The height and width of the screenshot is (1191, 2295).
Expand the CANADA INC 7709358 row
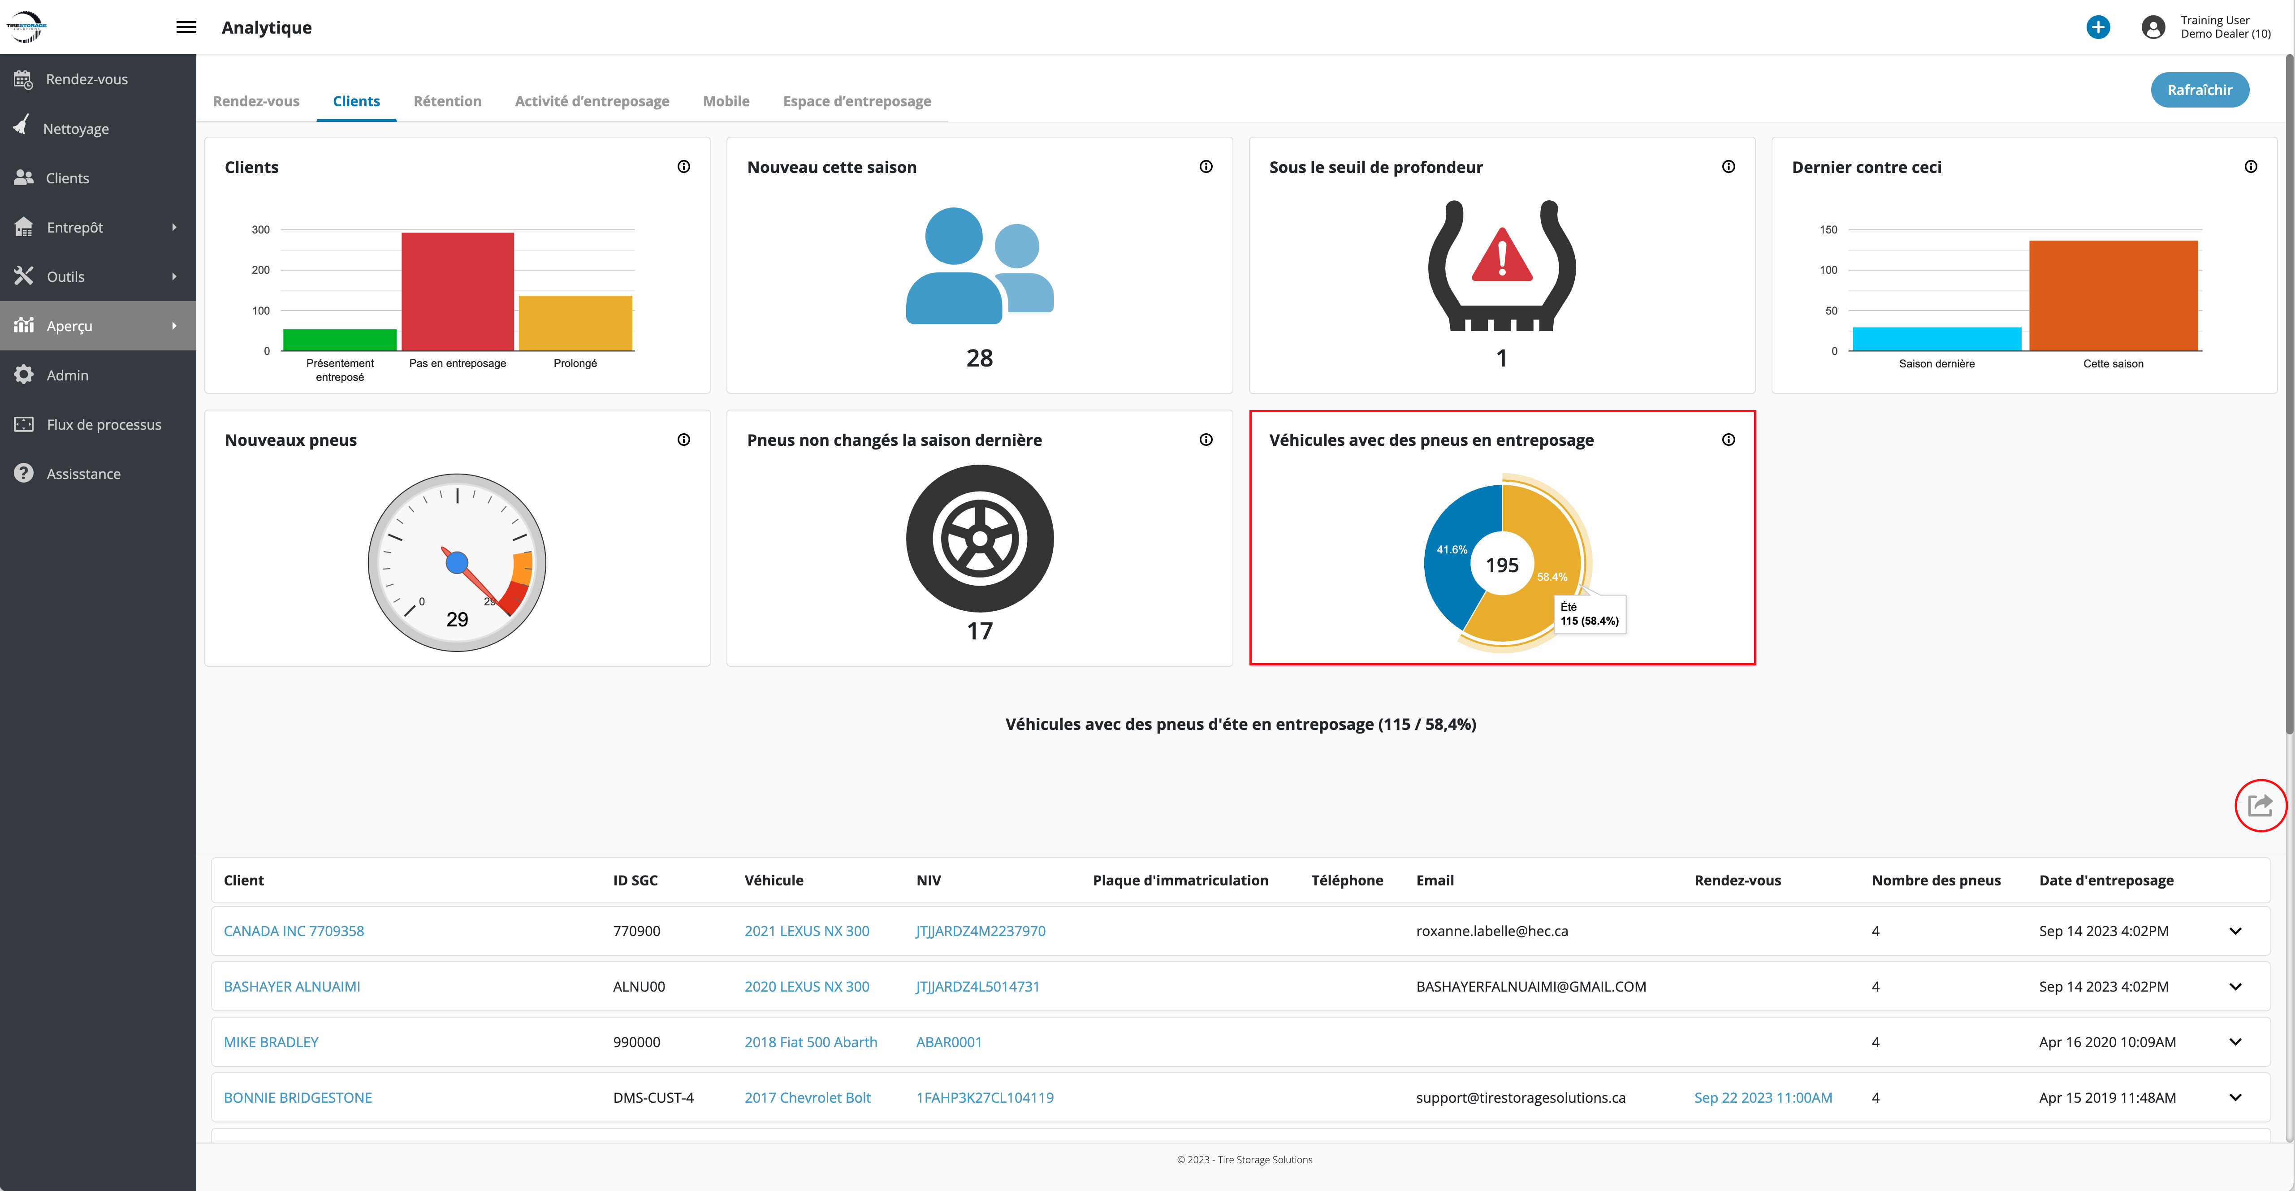[x=2234, y=931]
